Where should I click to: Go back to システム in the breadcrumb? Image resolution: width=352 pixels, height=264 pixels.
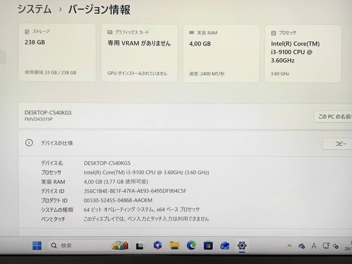tap(35, 9)
